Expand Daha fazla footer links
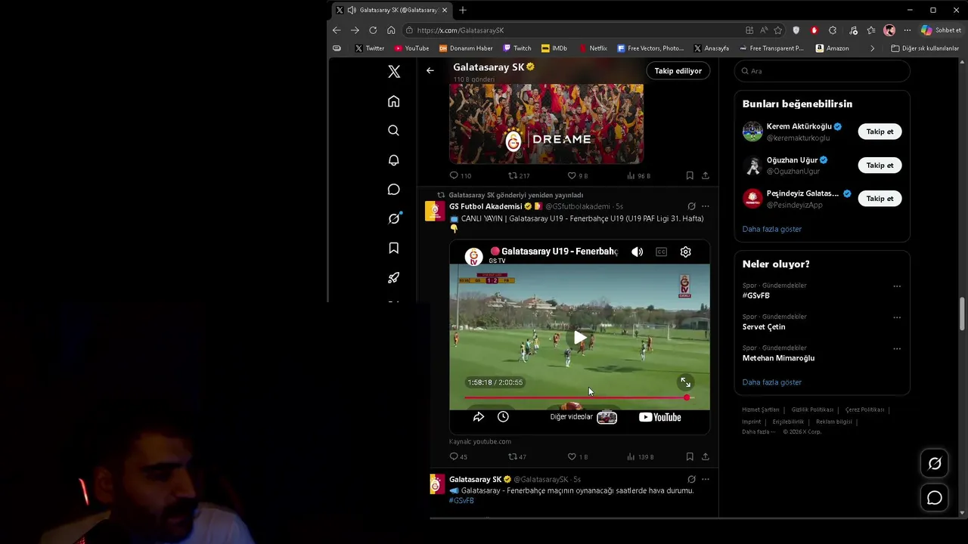Image resolution: width=968 pixels, height=544 pixels. point(759,431)
